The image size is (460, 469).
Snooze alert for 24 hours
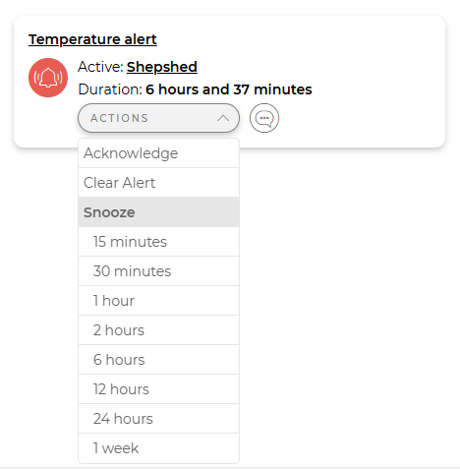tap(158, 419)
